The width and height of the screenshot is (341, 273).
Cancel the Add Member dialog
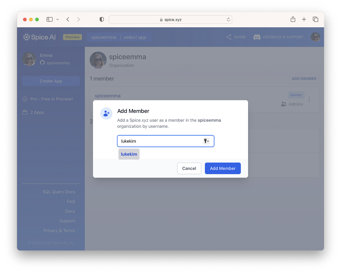click(x=189, y=168)
